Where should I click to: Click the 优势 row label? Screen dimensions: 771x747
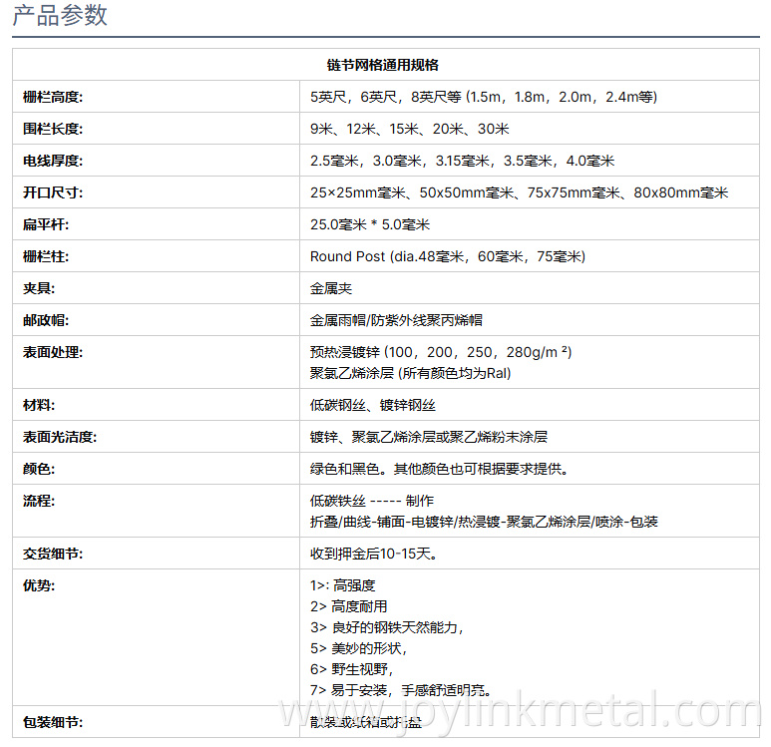pos(39,585)
